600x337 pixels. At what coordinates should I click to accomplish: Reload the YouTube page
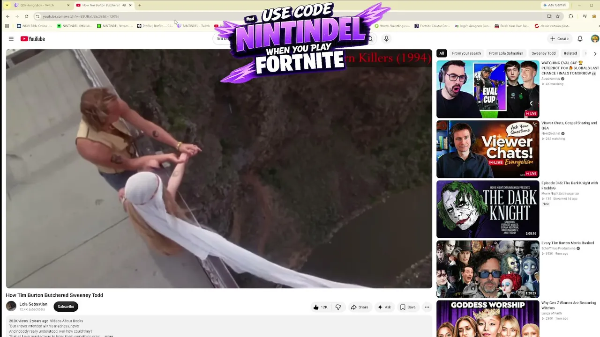click(26, 16)
